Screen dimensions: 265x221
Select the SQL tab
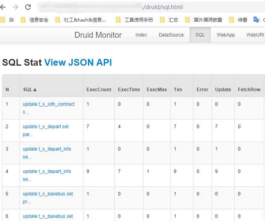[x=200, y=35]
